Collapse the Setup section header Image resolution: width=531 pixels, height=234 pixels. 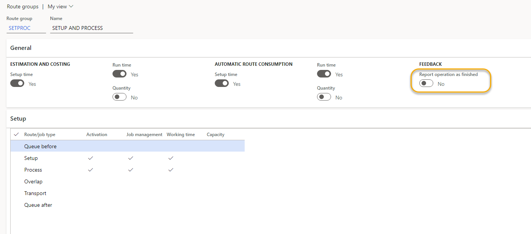18,119
